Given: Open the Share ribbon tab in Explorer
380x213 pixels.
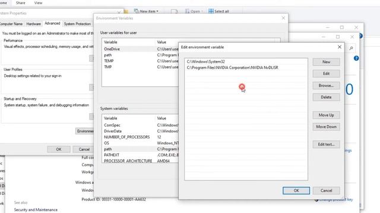Looking at the screenshot, I should click(21, 3).
